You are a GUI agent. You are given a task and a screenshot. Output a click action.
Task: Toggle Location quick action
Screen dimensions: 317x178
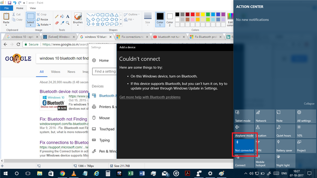pos(265,131)
